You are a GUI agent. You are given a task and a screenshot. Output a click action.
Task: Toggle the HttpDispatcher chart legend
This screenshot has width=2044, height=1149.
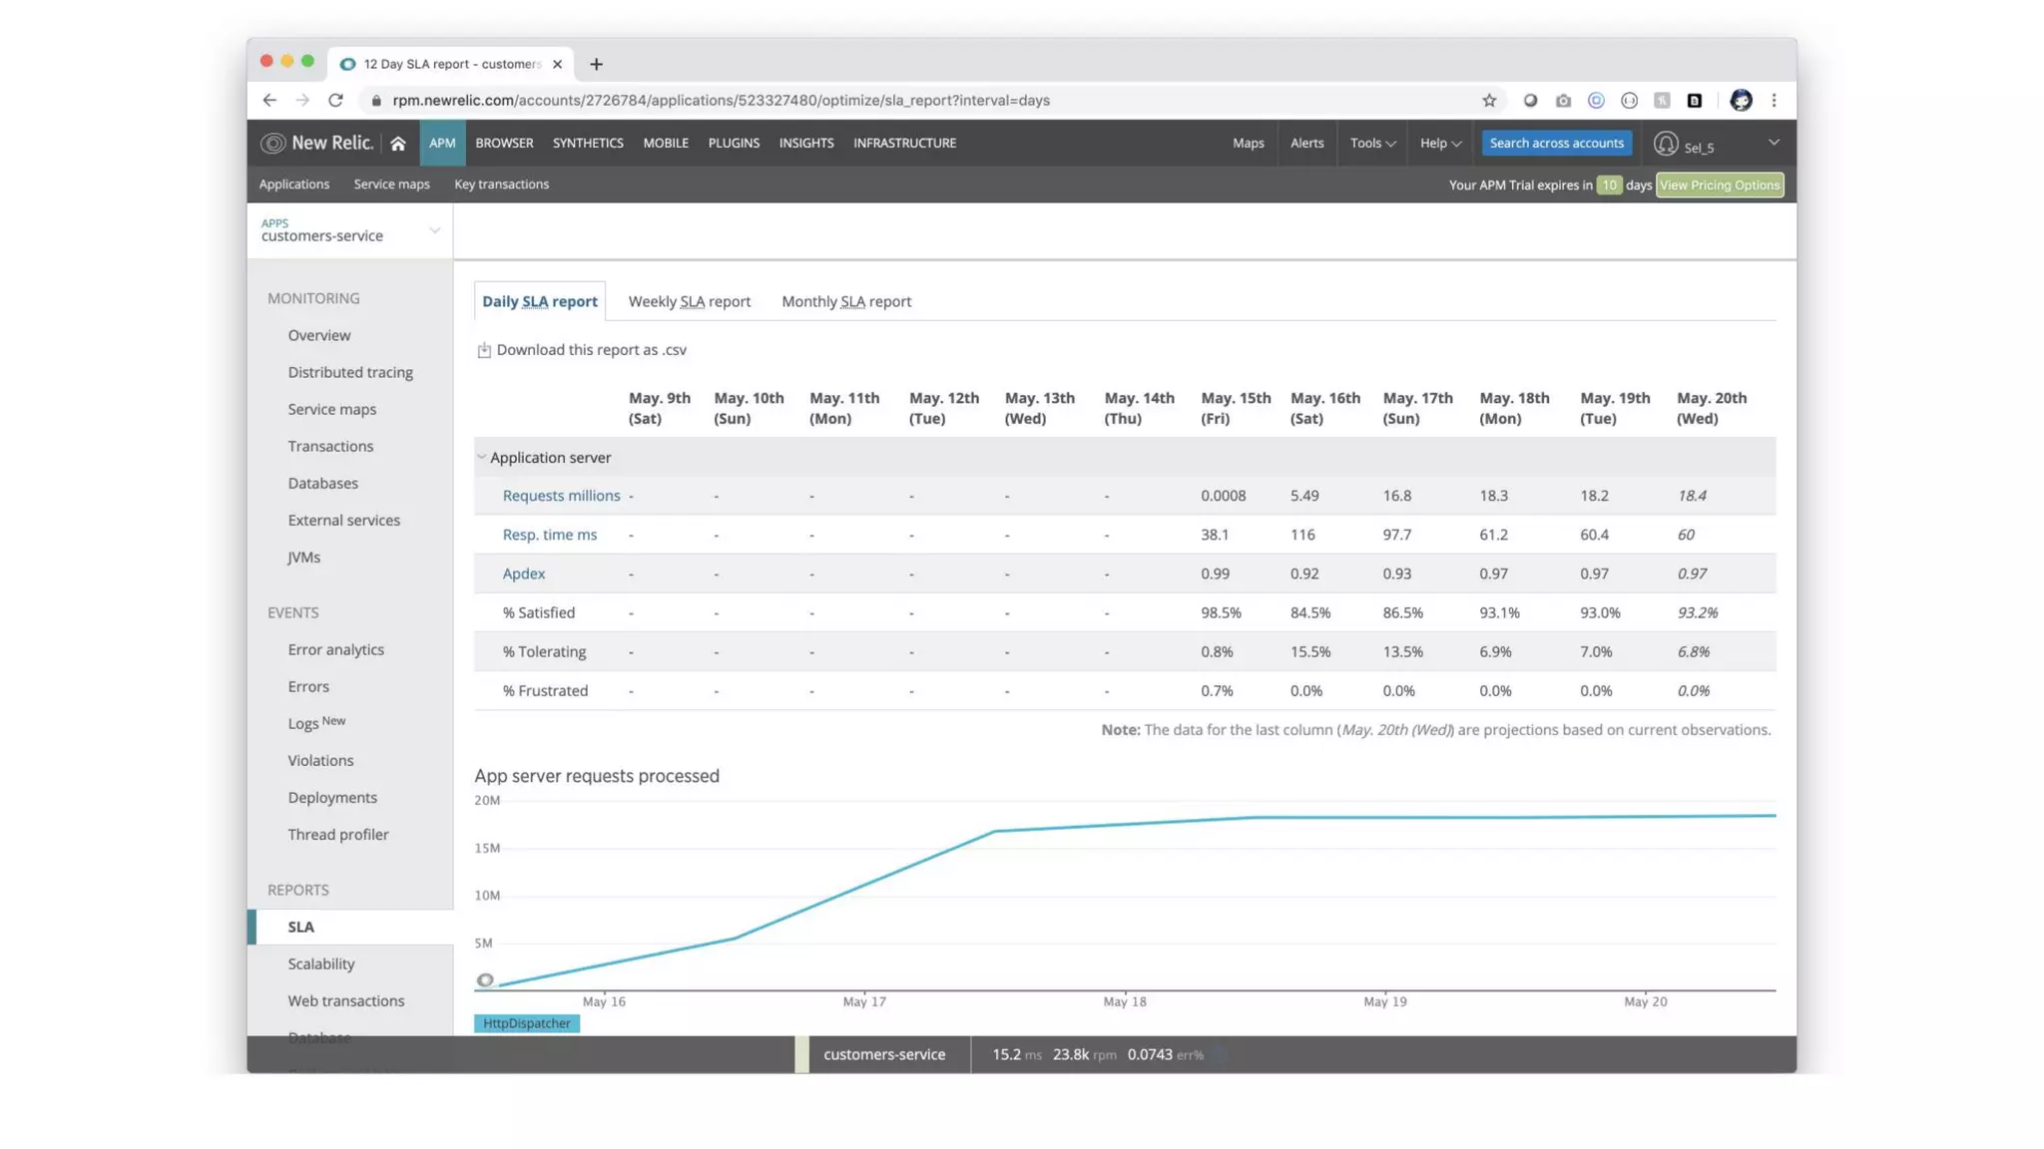point(526,1023)
